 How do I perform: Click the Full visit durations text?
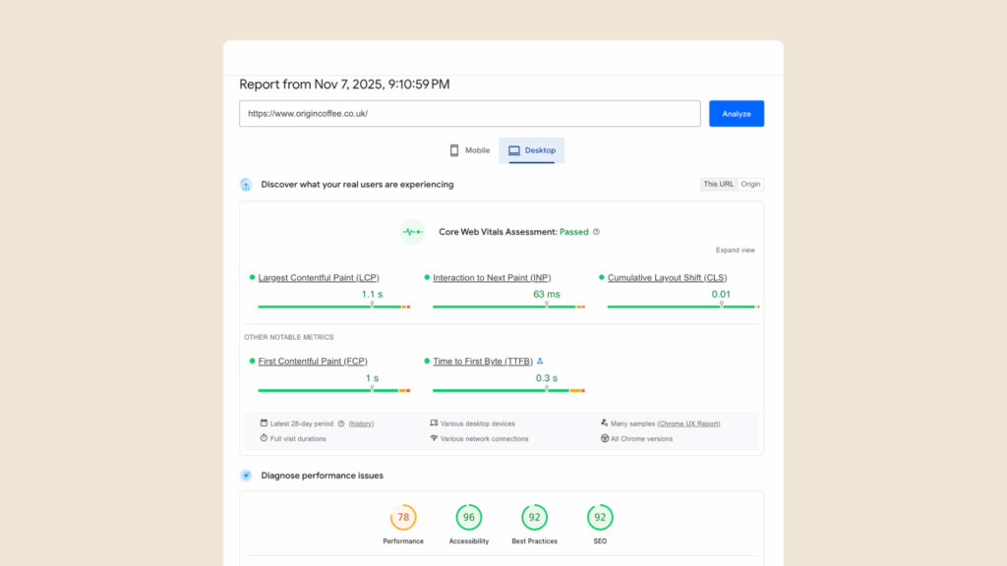(298, 439)
